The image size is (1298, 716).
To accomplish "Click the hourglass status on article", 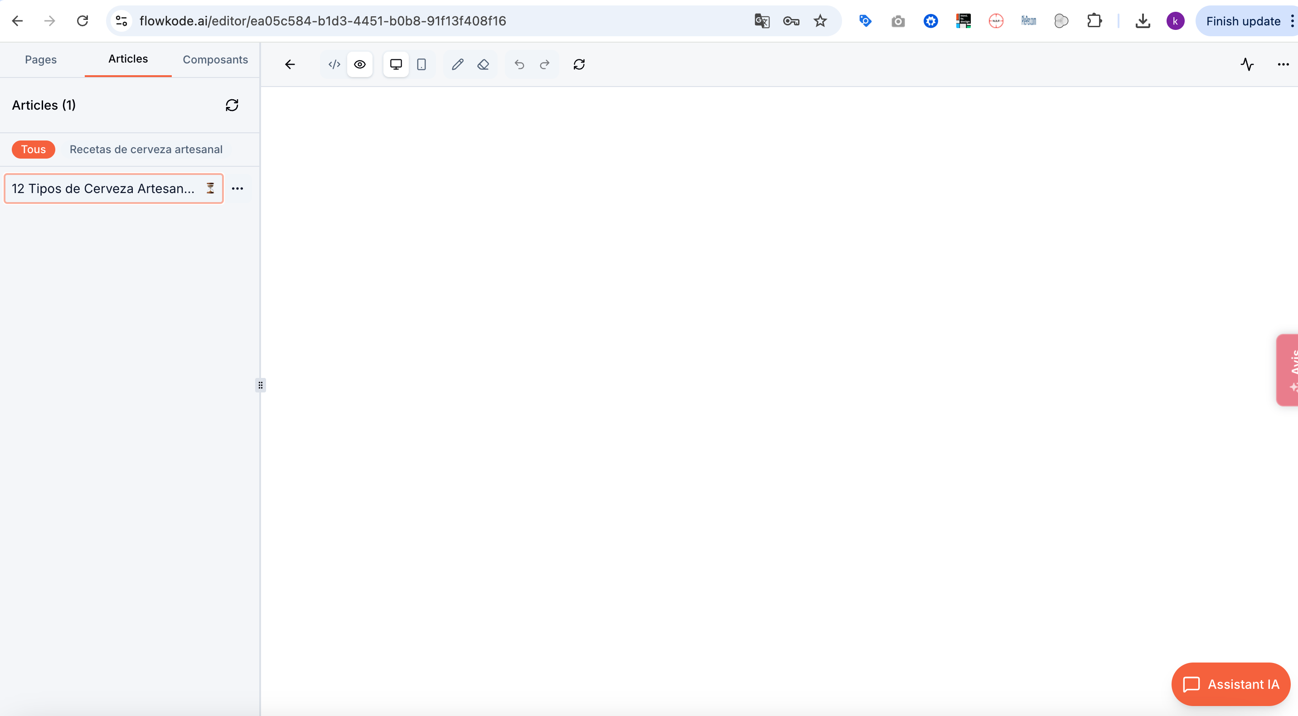I will coord(210,189).
